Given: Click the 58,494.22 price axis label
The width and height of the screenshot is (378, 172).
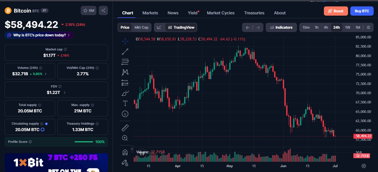Looking at the screenshot, I should tap(363, 136).
